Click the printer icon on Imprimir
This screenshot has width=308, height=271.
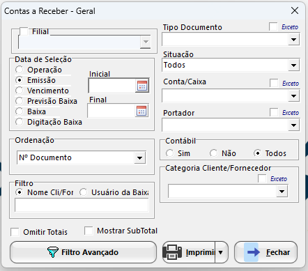coord(172,252)
